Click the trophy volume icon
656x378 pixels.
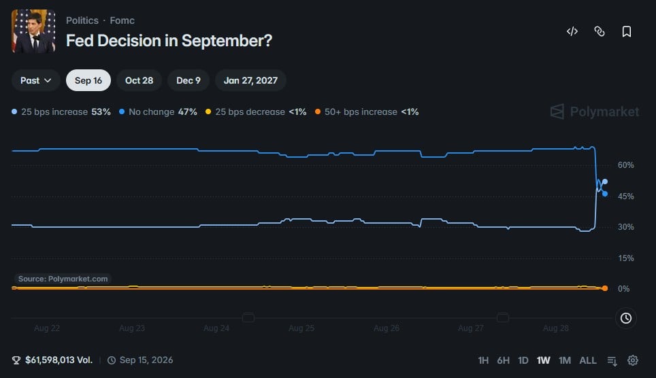pyautogui.click(x=16, y=360)
